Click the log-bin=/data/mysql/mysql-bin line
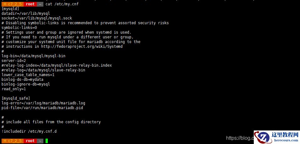Image resolution: width=300 pixels, height=144 pixels. tap(33, 56)
